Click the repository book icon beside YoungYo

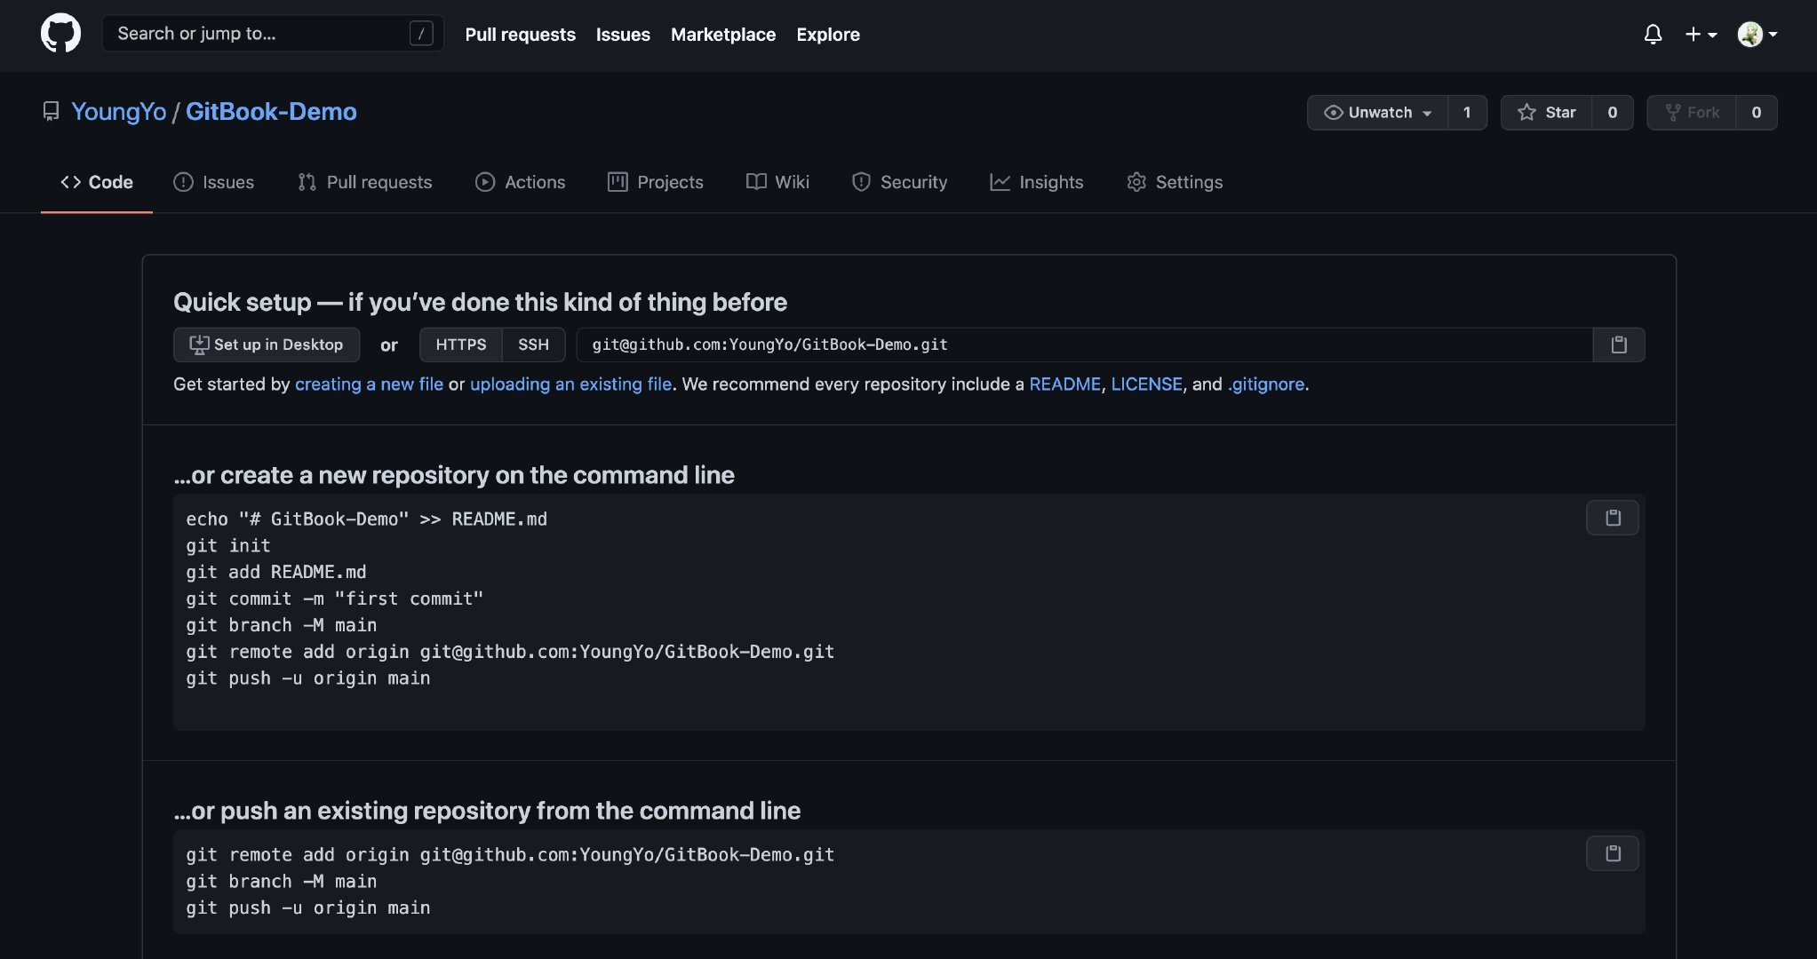pyautogui.click(x=51, y=112)
